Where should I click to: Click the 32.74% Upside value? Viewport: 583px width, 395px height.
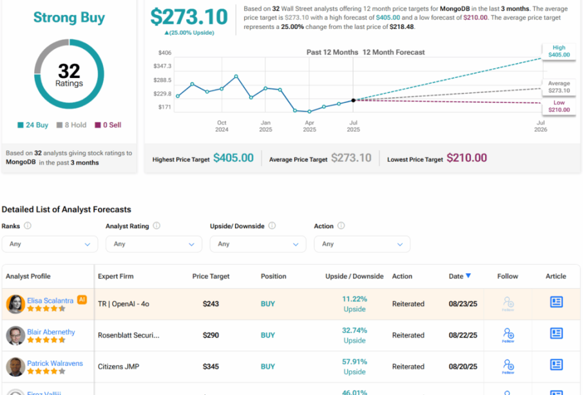tap(354, 335)
